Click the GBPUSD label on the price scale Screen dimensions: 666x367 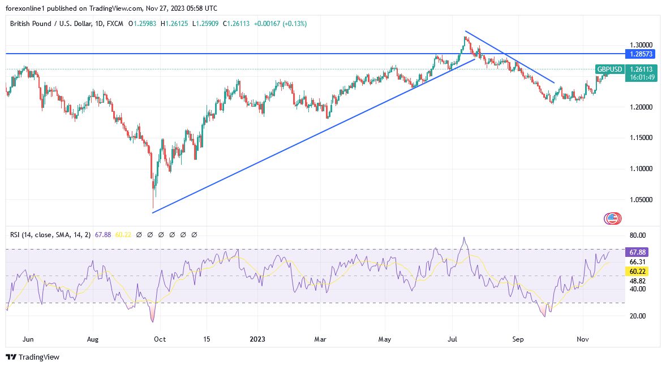[x=609, y=69]
